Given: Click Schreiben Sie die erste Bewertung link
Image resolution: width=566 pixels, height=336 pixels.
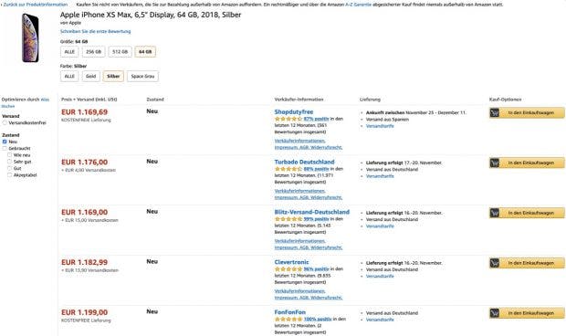Looking at the screenshot, I should coord(96,31).
